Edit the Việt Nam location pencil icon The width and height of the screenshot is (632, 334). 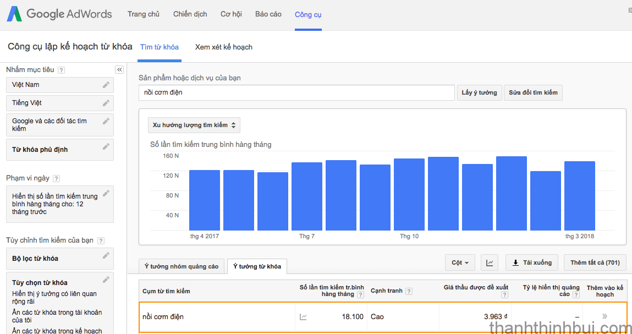(106, 85)
